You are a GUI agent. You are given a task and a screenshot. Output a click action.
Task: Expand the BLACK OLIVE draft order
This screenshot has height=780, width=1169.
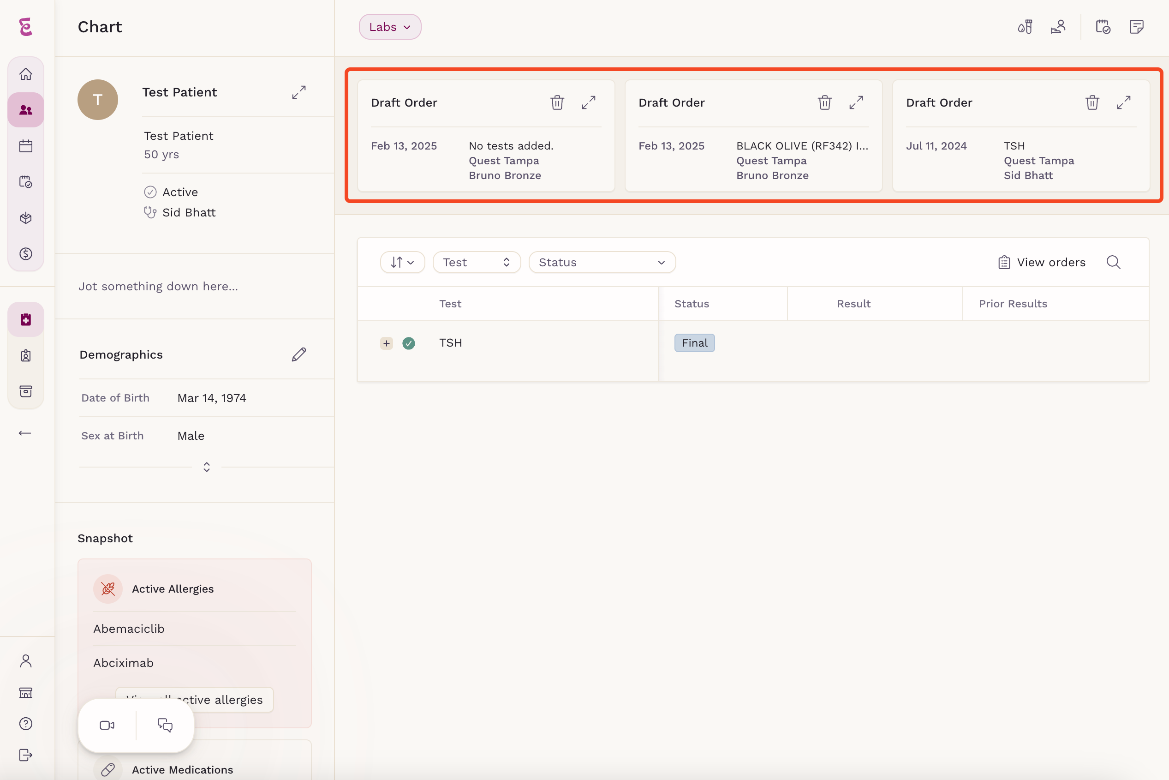click(856, 102)
